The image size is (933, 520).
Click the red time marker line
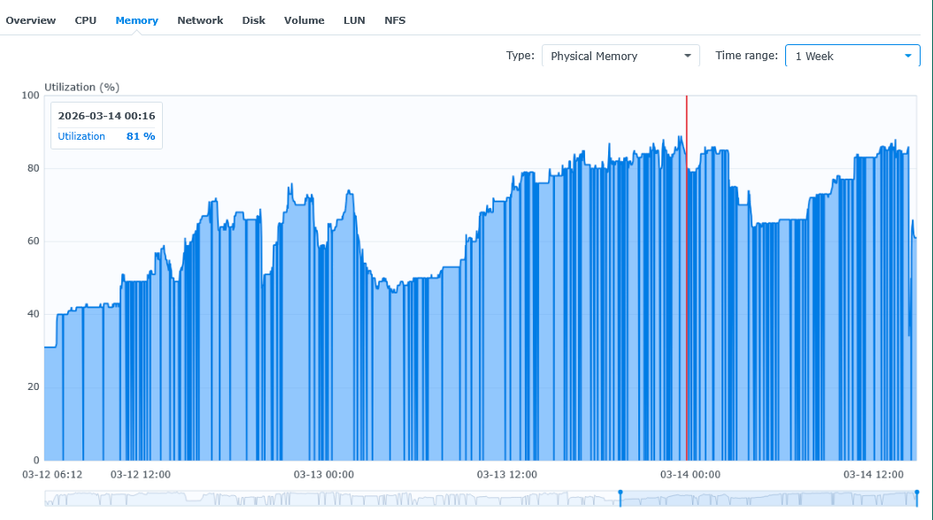[687, 278]
